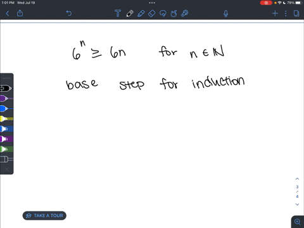This screenshot has height=228, width=304.
Task: Tap the TAKE A TOUR button
Action: click(44, 215)
